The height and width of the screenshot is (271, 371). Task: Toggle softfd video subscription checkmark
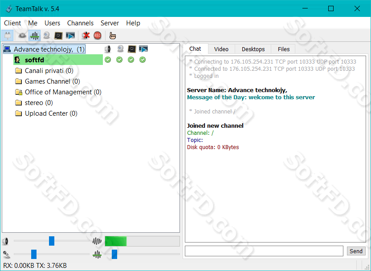tap(119, 60)
